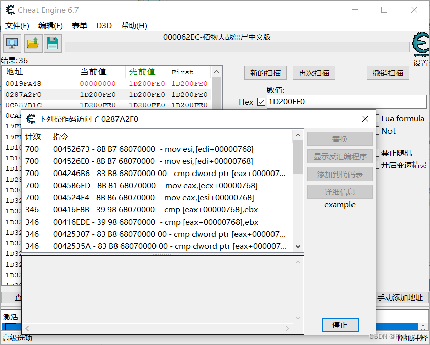Uncheck the Hex checkbox
The width and height of the screenshot is (430, 345).
tap(261, 102)
